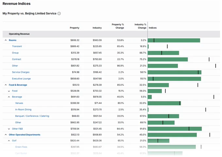Click the Industry % Change column header
Image resolution: width=222 pixels, height=157 pixels.
[140, 26]
